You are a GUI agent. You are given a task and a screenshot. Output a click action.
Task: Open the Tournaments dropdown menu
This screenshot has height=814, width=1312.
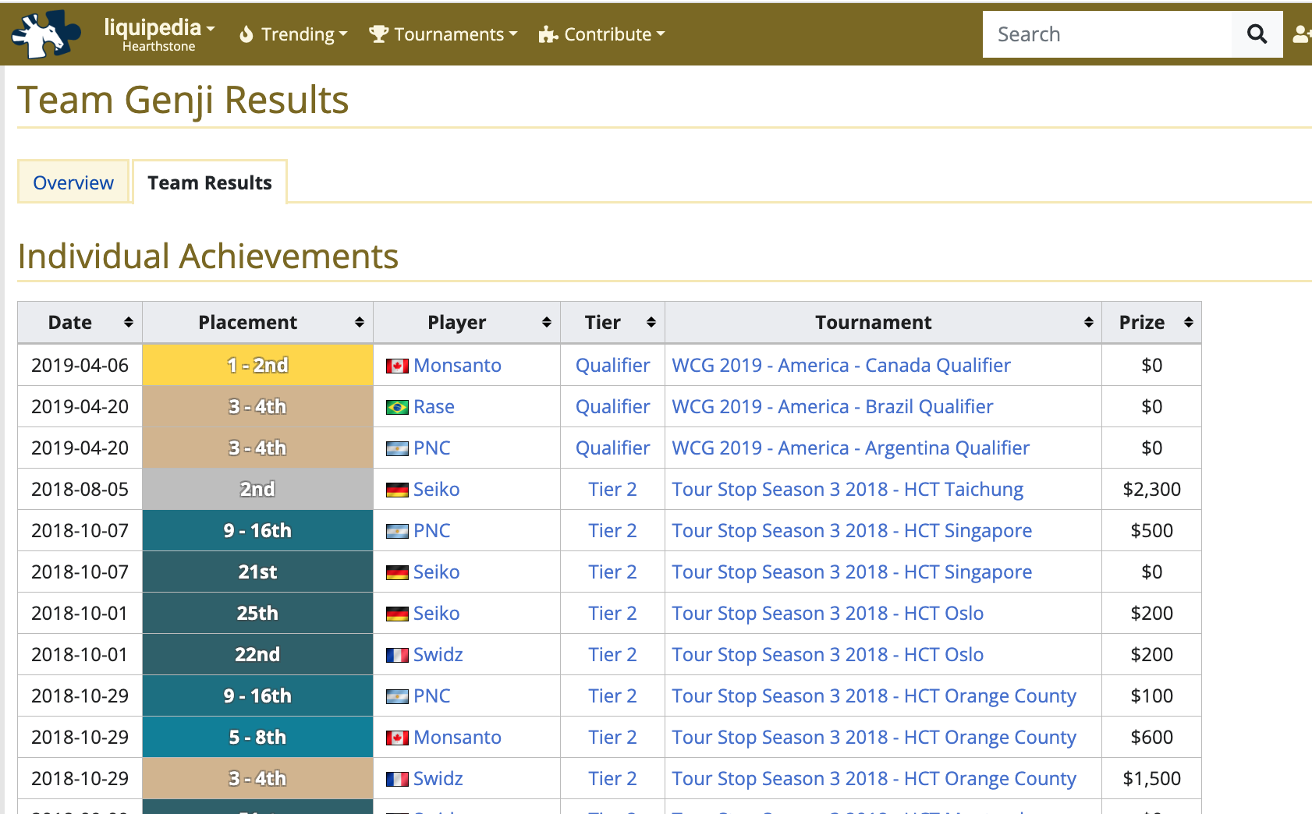(443, 34)
